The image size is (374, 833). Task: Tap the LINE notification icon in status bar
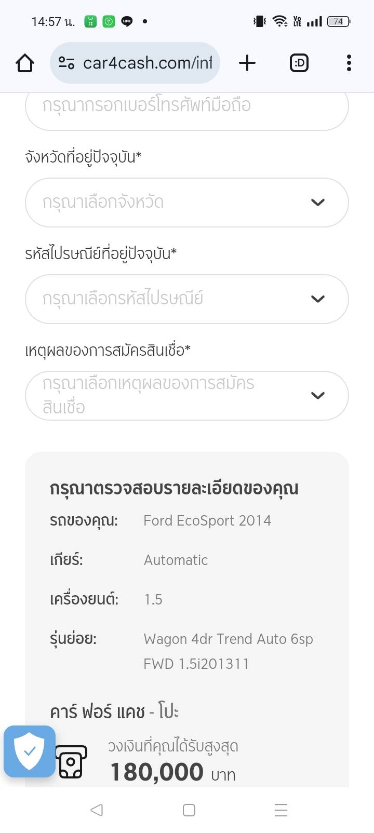127,21
